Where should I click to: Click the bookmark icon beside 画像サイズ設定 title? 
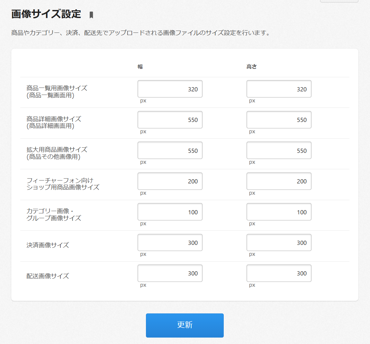point(91,15)
